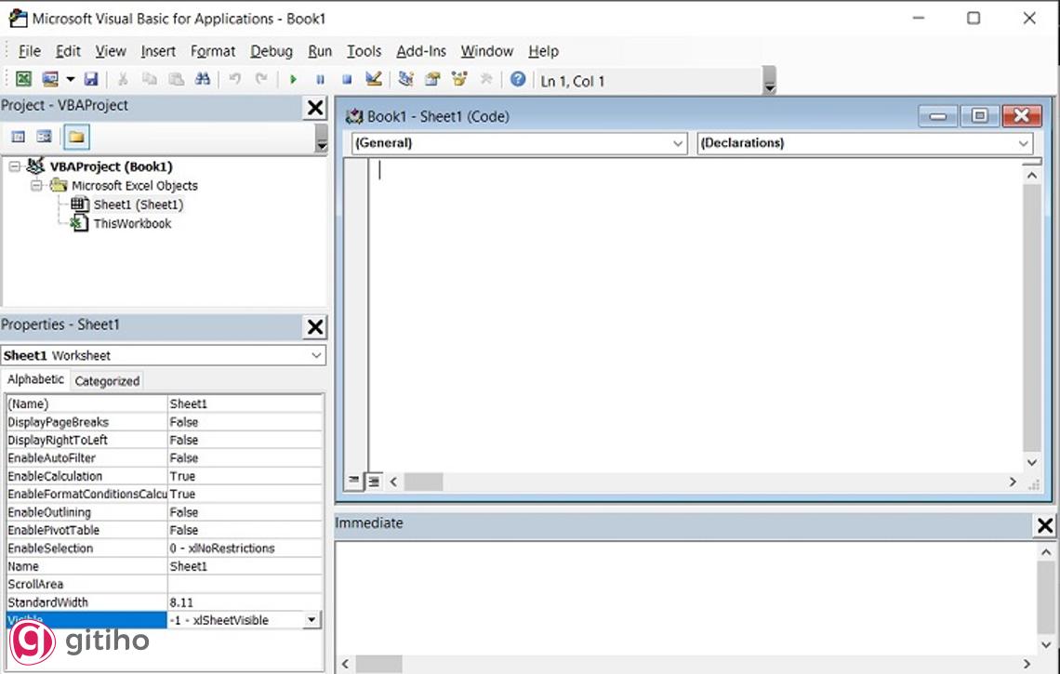The image size is (1060, 674).
Task: Switch to the Categorized properties view
Action: [106, 380]
